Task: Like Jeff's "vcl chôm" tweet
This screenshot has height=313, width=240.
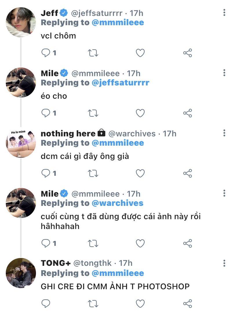Action: tap(140, 53)
